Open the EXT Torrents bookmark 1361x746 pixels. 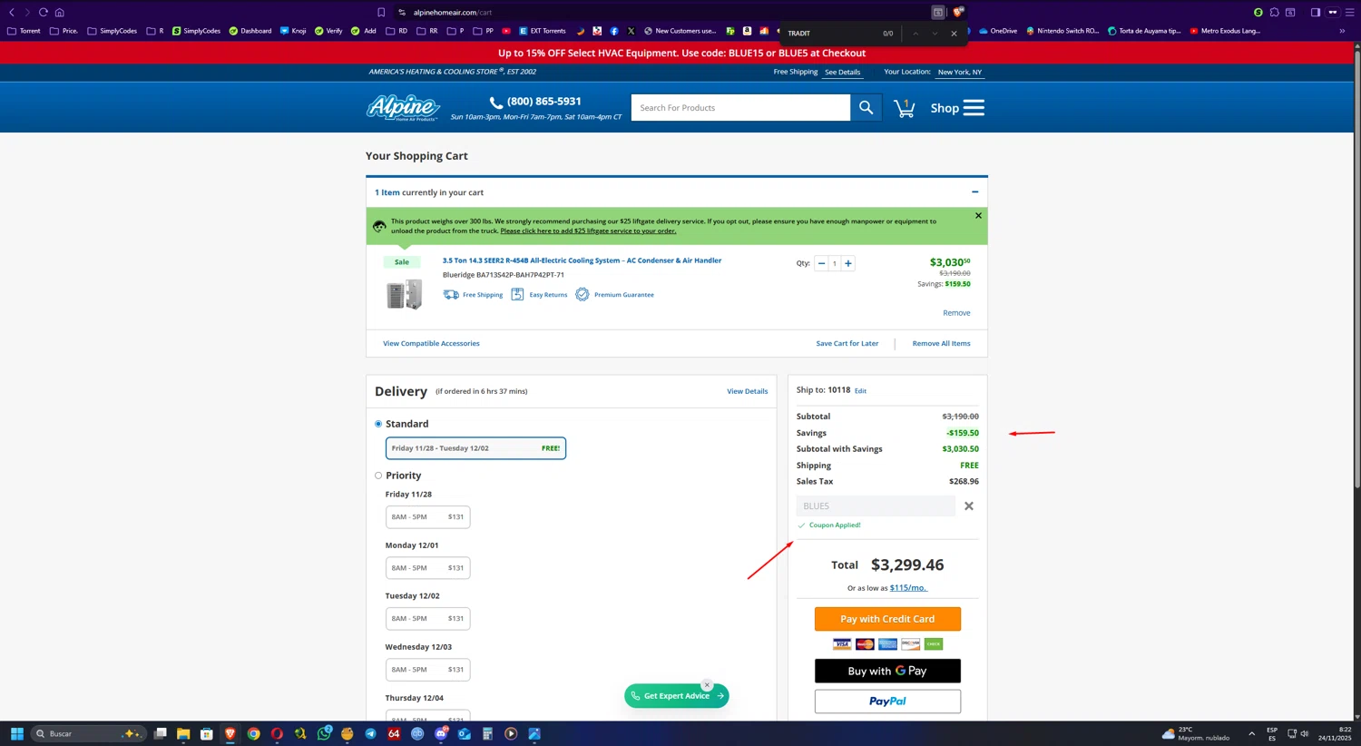542,31
